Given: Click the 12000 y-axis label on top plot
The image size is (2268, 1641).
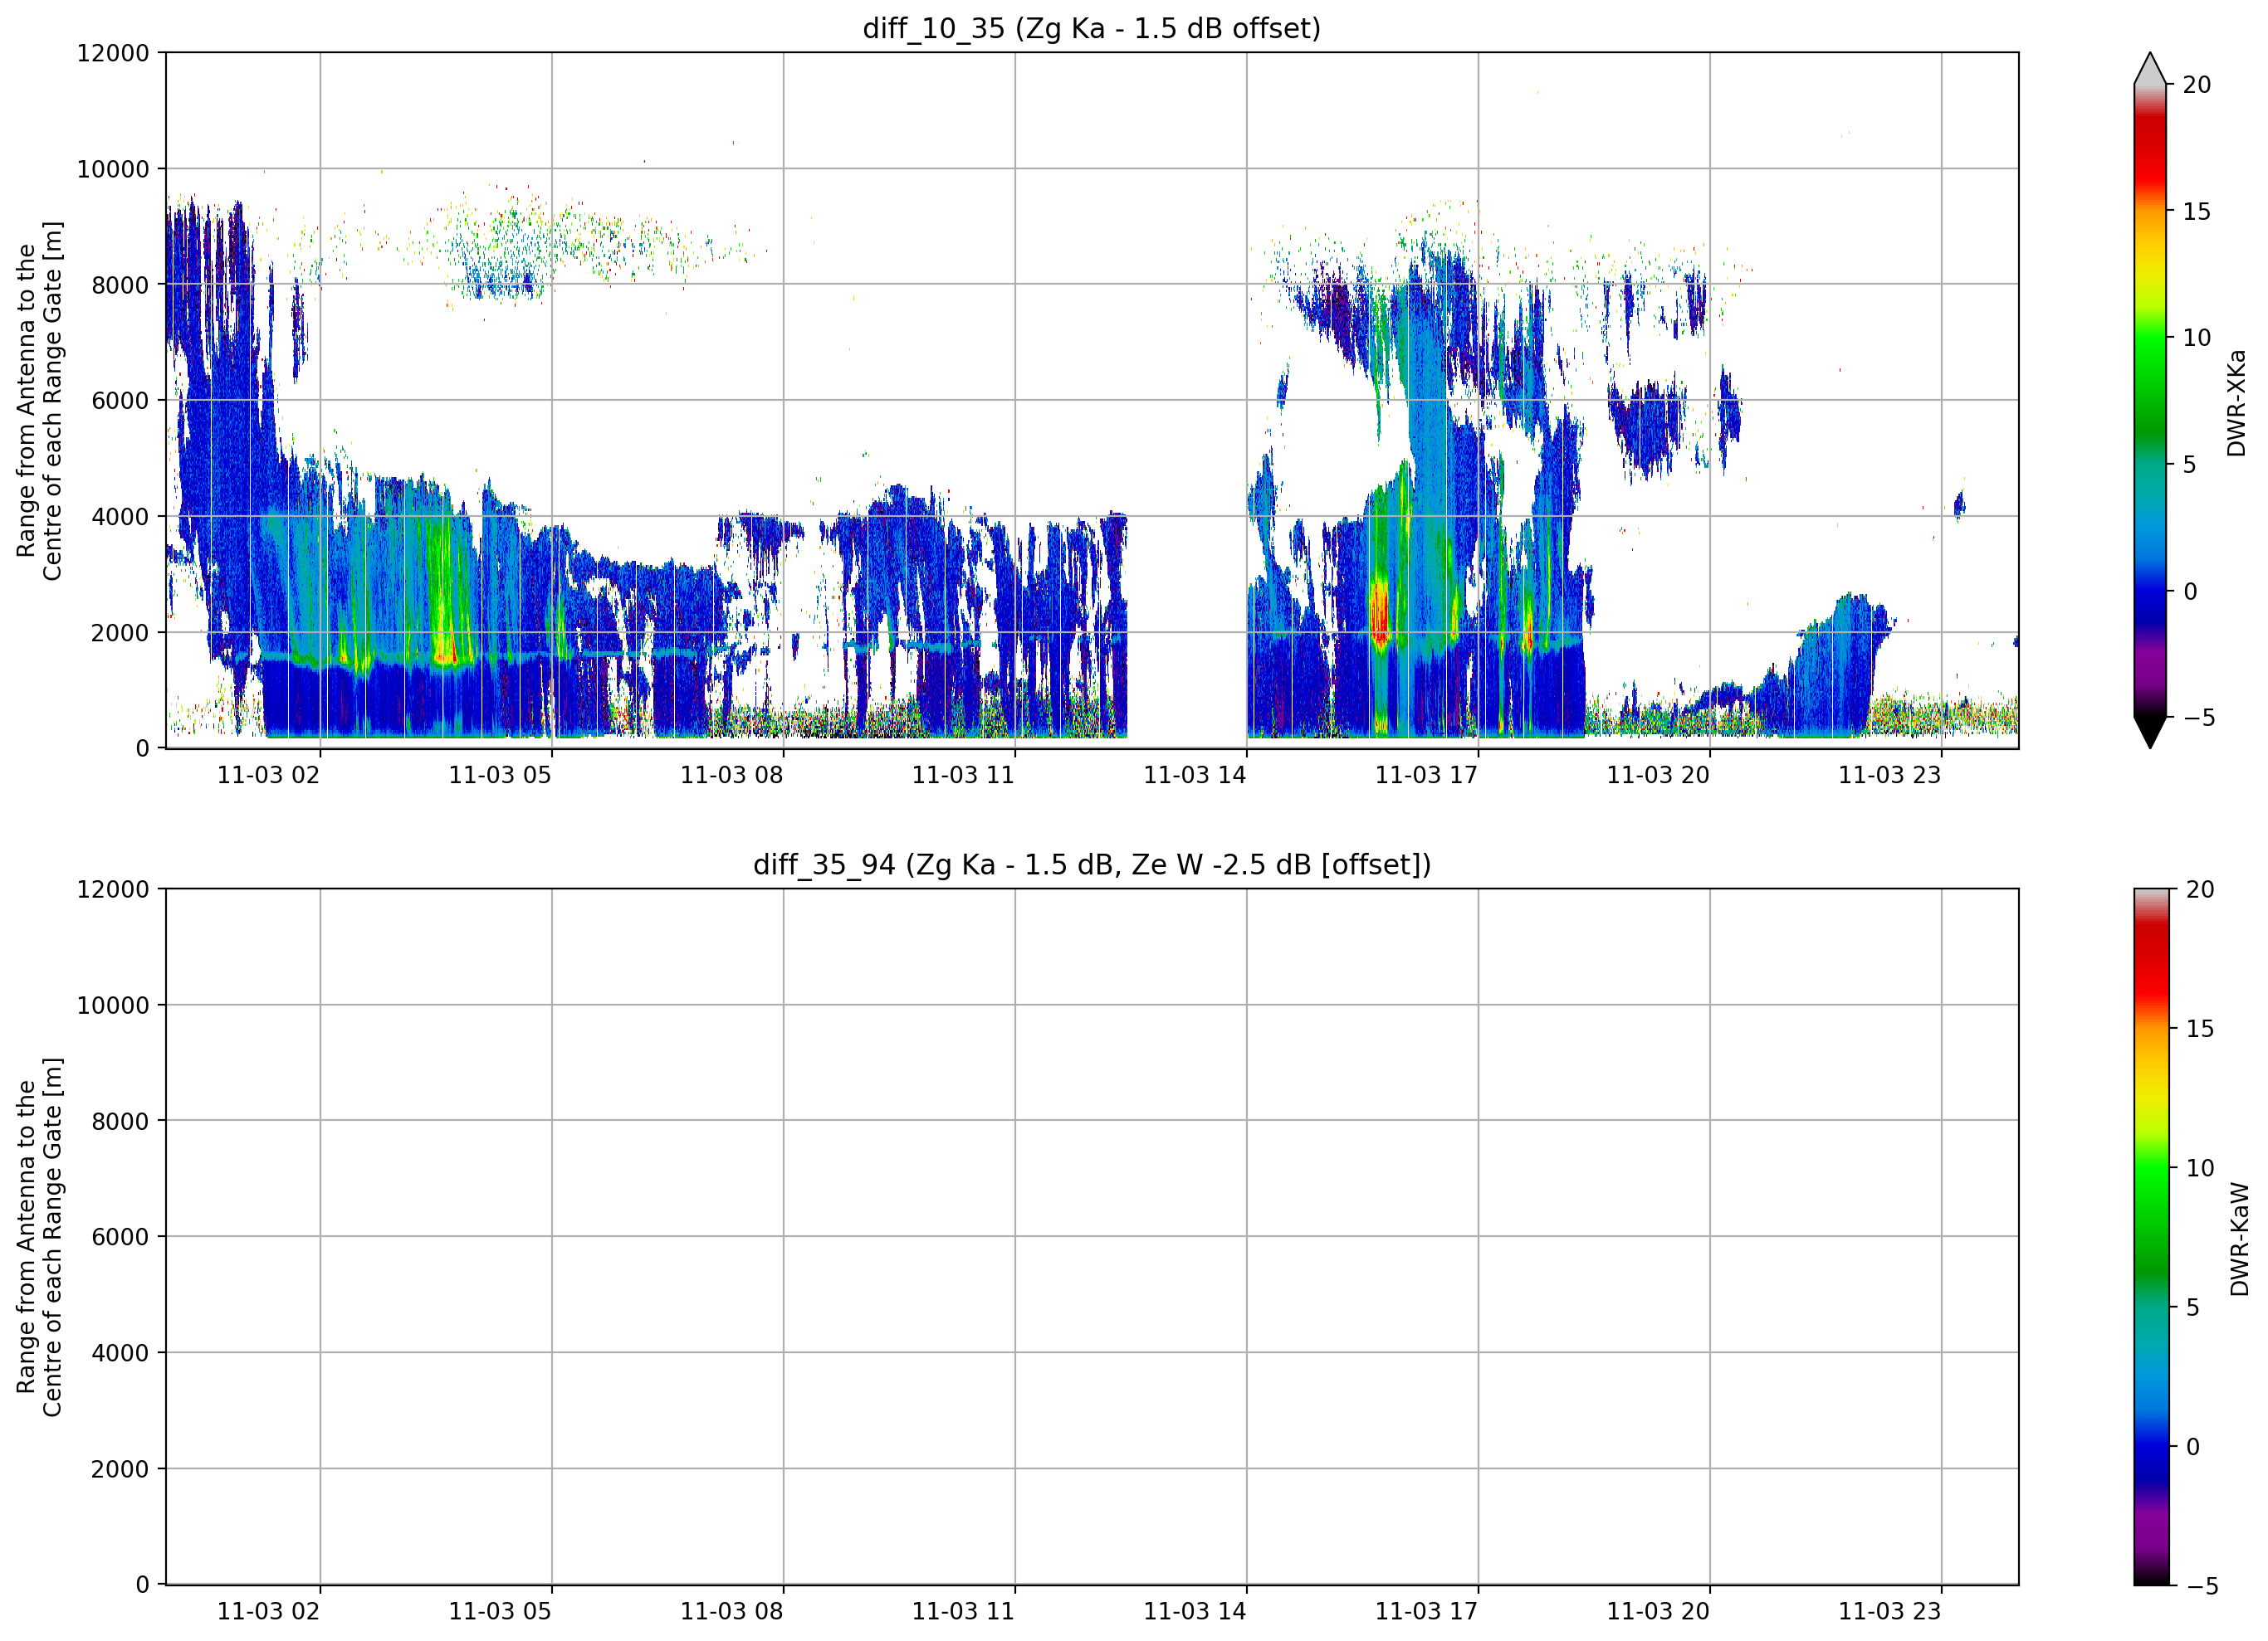Looking at the screenshot, I should (x=113, y=53).
